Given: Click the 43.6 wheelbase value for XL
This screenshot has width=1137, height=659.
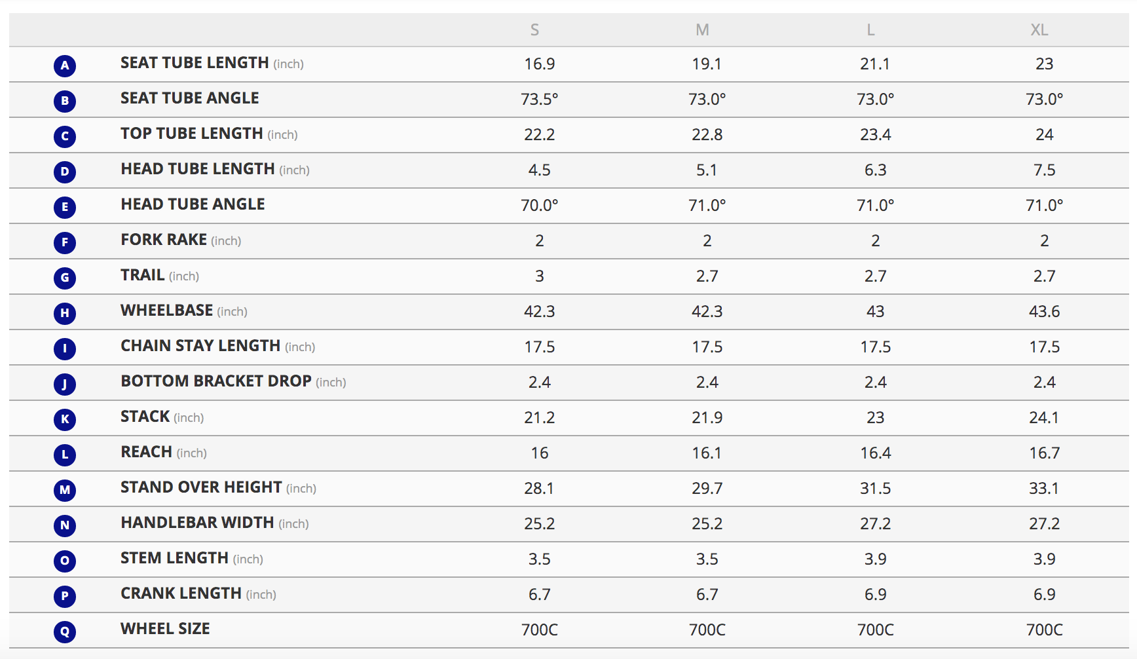Looking at the screenshot, I should (x=1044, y=312).
